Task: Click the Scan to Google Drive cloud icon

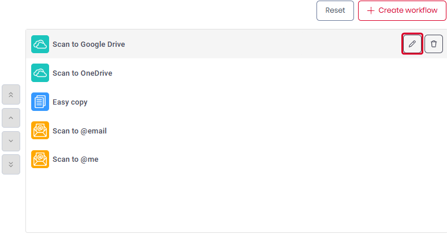Action: pos(40,44)
